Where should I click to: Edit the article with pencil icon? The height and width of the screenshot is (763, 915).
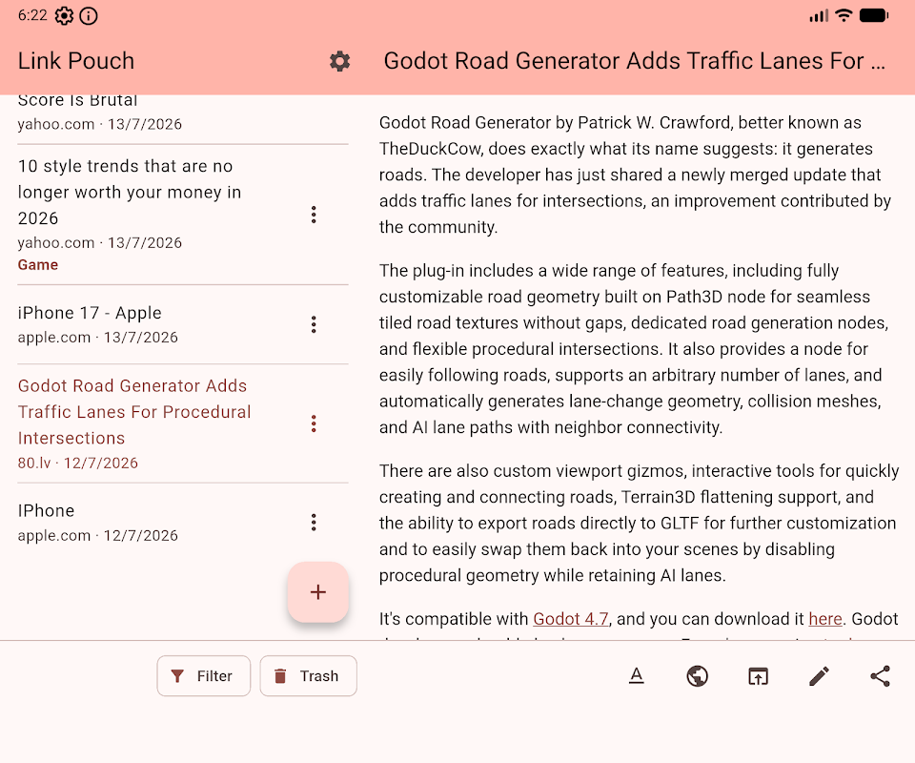coord(820,676)
